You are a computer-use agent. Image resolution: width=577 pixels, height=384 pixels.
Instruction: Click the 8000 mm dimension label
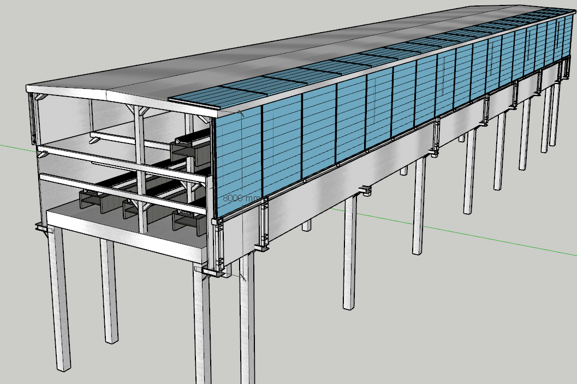(x=239, y=199)
